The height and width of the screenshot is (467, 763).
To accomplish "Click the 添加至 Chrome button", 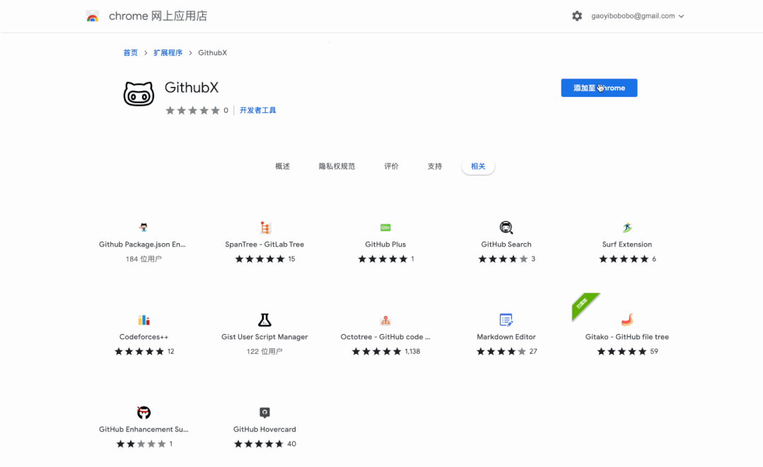I will (x=599, y=88).
